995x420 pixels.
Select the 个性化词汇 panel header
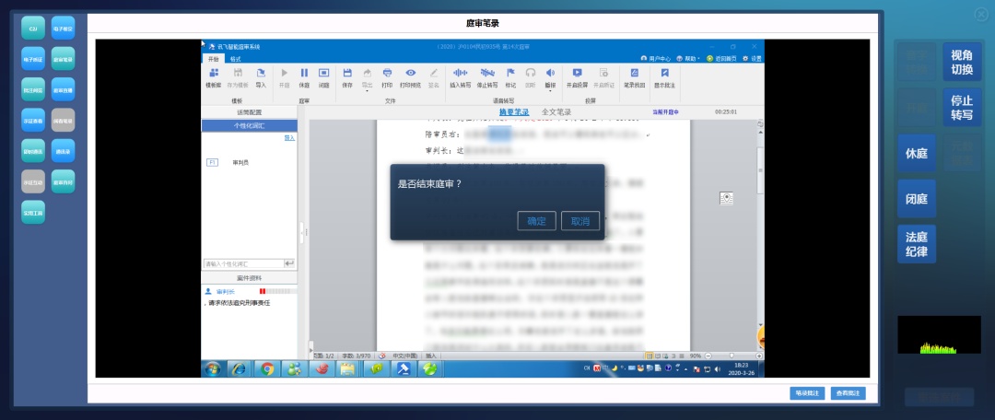[x=249, y=125]
